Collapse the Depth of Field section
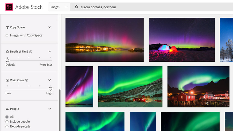Viewport: 233px width, 131px height. [50, 52]
